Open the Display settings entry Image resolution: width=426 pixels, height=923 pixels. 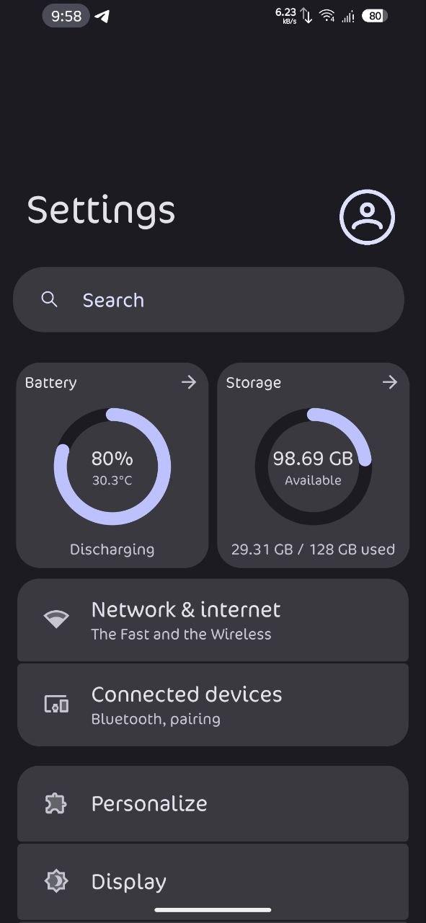(x=213, y=881)
